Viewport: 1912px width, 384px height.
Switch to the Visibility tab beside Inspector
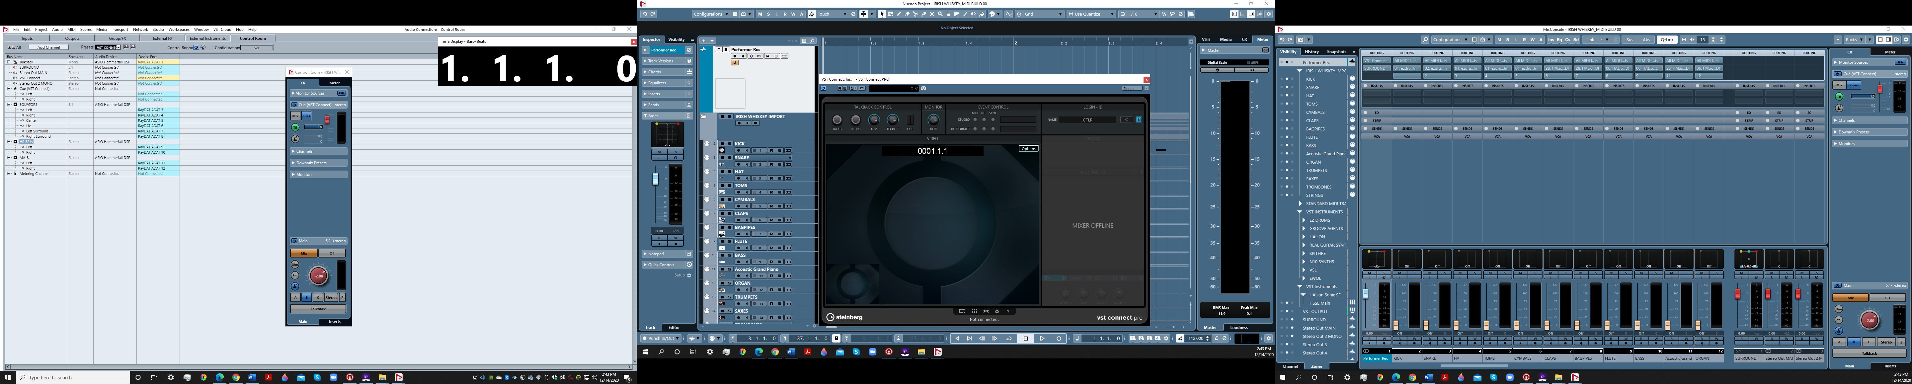[x=677, y=39]
